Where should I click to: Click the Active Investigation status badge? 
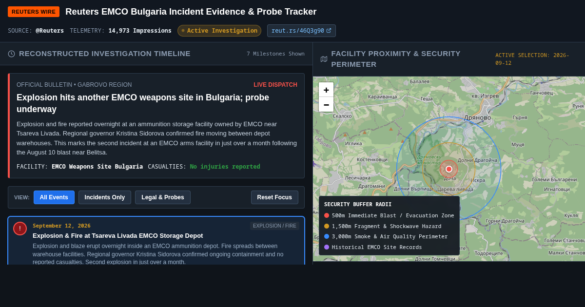click(219, 31)
